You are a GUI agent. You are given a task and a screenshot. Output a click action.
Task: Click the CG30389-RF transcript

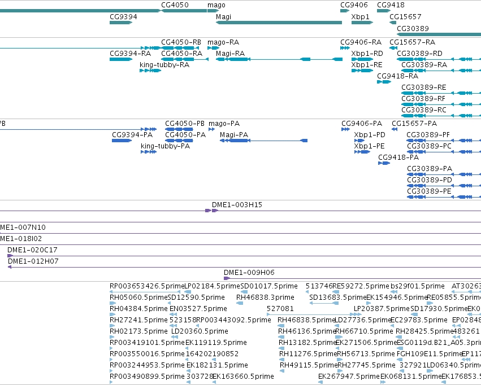[441, 104]
